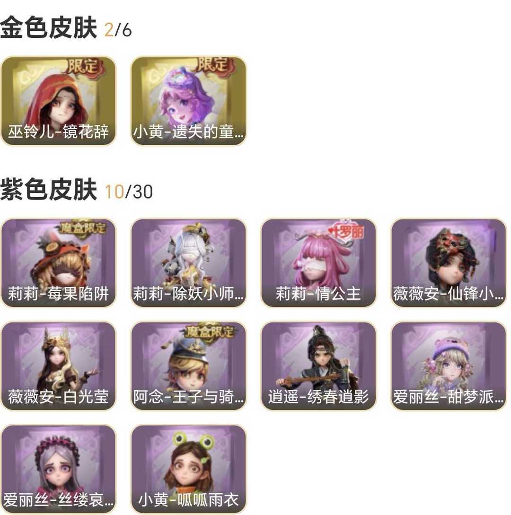Image resolution: width=511 pixels, height=515 pixels.
Task: Click the 金色皮肤 section heading
Action: [48, 27]
